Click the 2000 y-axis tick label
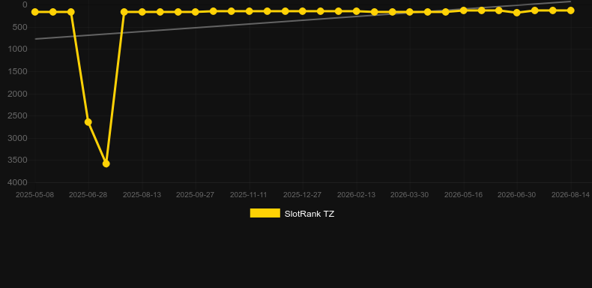 [17, 94]
